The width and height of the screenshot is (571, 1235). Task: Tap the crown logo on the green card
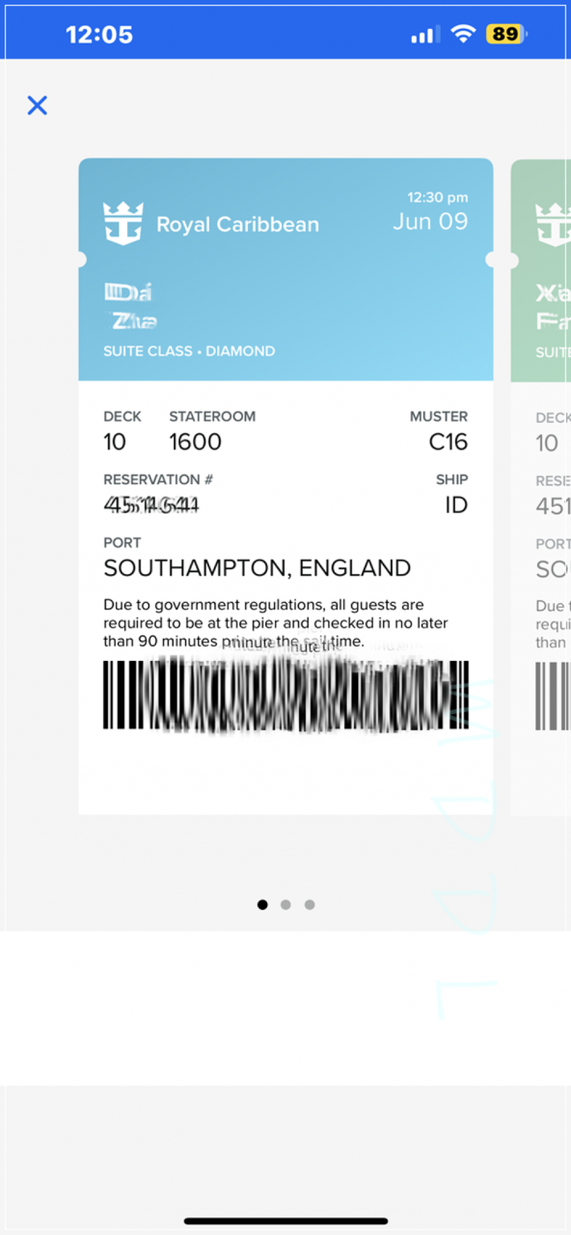click(553, 225)
